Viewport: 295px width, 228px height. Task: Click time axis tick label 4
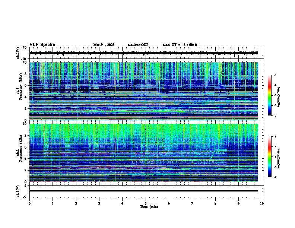tap(123, 203)
